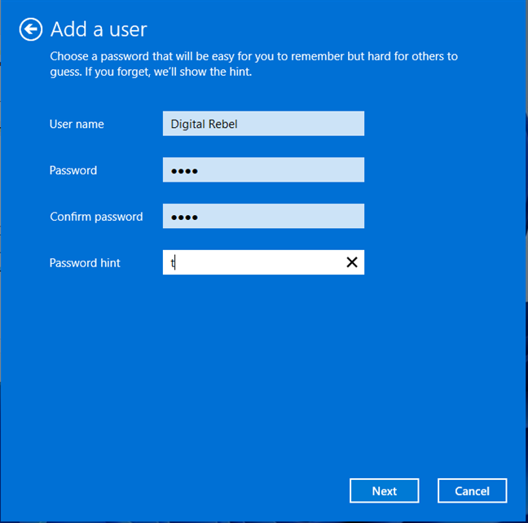
Task: Click the masked dots in Confirm password
Action: click(184, 218)
